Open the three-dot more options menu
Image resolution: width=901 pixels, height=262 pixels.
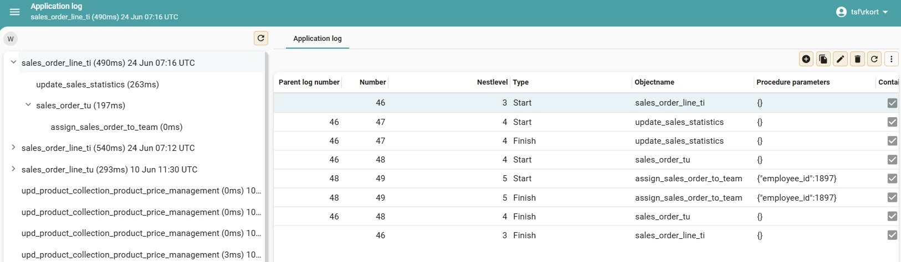[891, 59]
